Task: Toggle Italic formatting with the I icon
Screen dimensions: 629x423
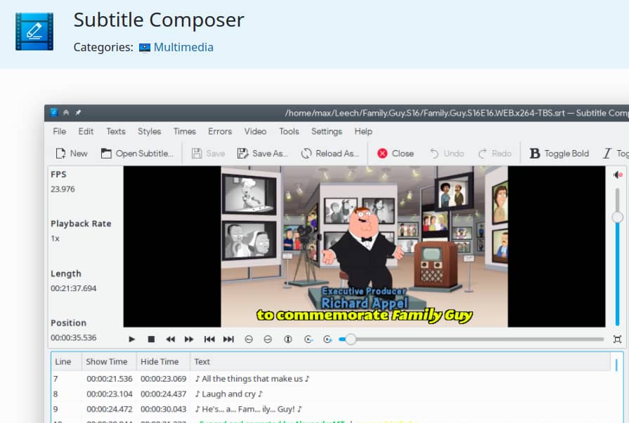Action: (x=607, y=154)
